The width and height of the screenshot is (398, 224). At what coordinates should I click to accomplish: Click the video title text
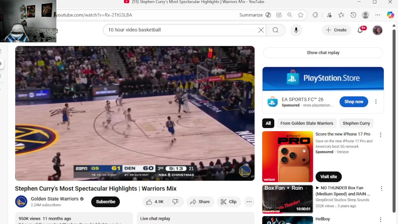(96, 189)
